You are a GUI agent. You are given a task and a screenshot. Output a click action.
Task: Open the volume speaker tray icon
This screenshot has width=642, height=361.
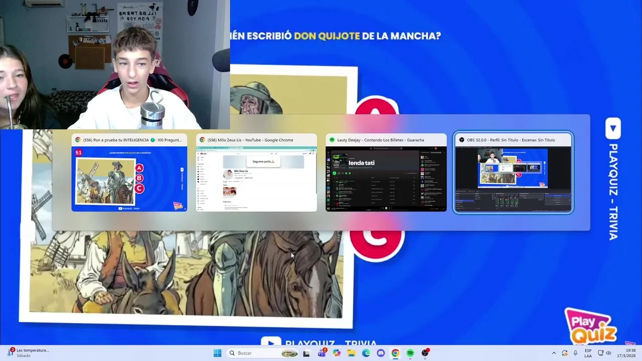(x=608, y=353)
